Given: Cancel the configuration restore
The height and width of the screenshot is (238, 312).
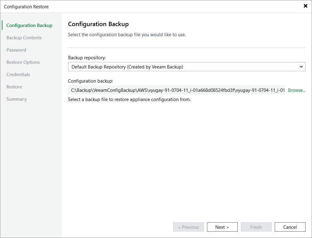Looking at the screenshot, I should tap(290, 227).
